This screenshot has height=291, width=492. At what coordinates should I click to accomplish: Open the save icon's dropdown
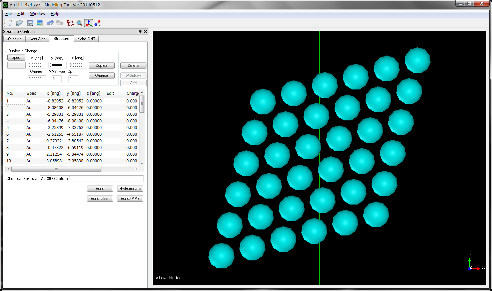pos(33,25)
